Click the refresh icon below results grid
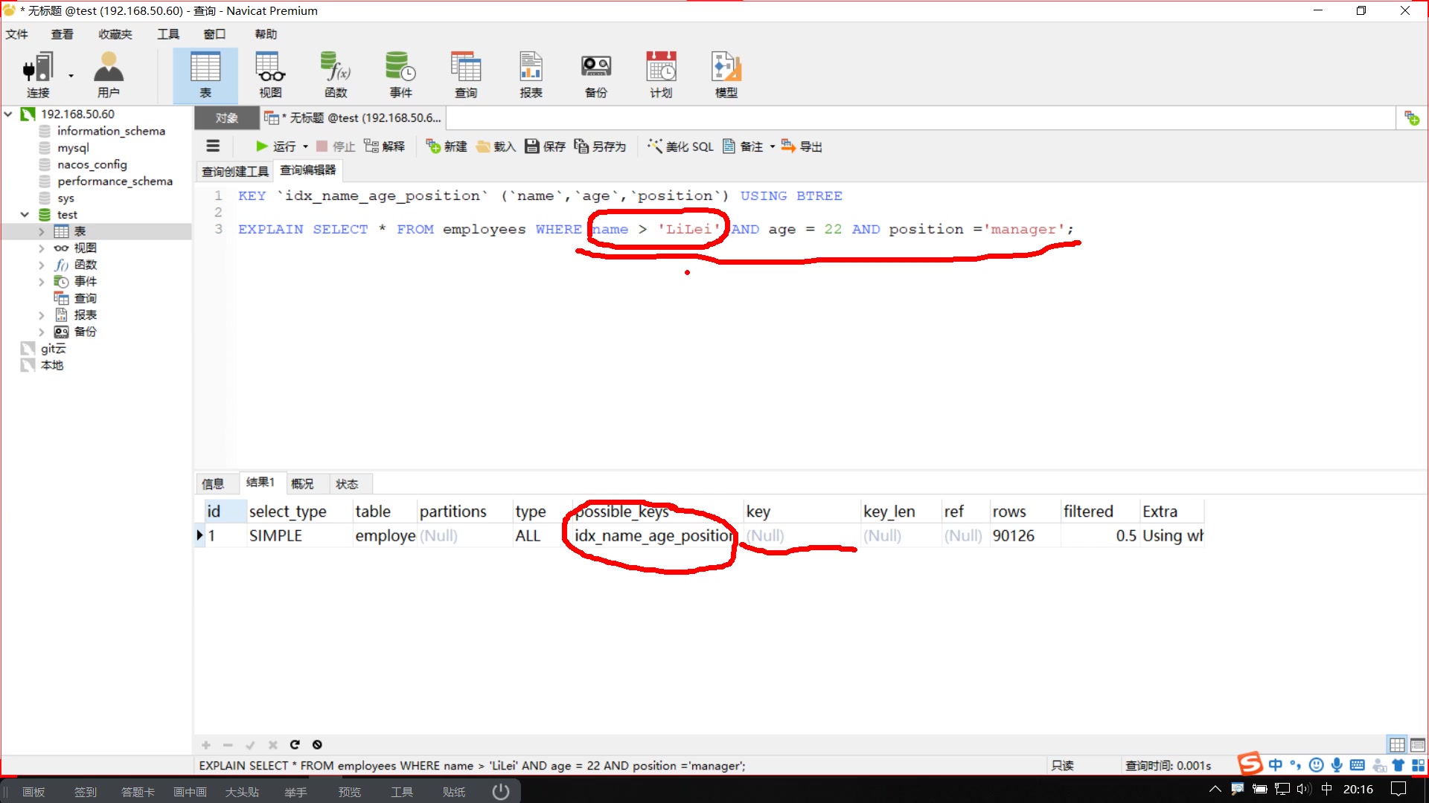Image resolution: width=1429 pixels, height=803 pixels. (x=295, y=744)
